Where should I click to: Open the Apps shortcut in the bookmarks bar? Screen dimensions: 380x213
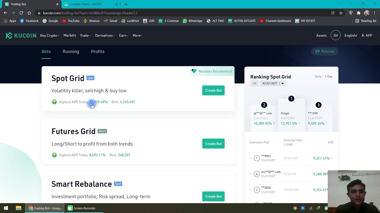10,21
